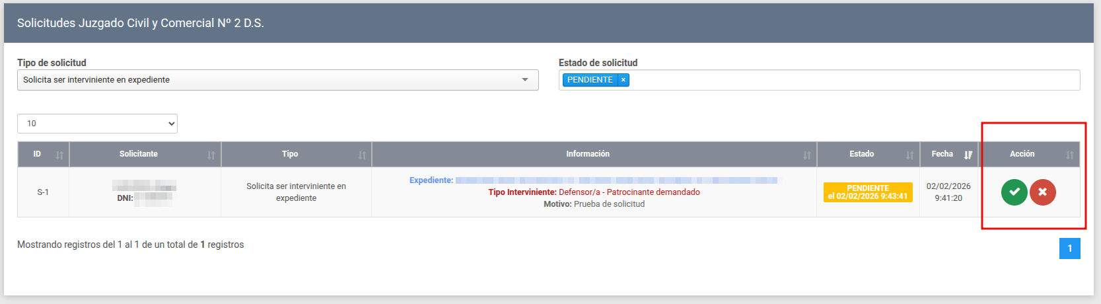The image size is (1101, 304).
Task: Click inside the Estado de solicitud field
Action: pyautogui.click(x=852, y=80)
